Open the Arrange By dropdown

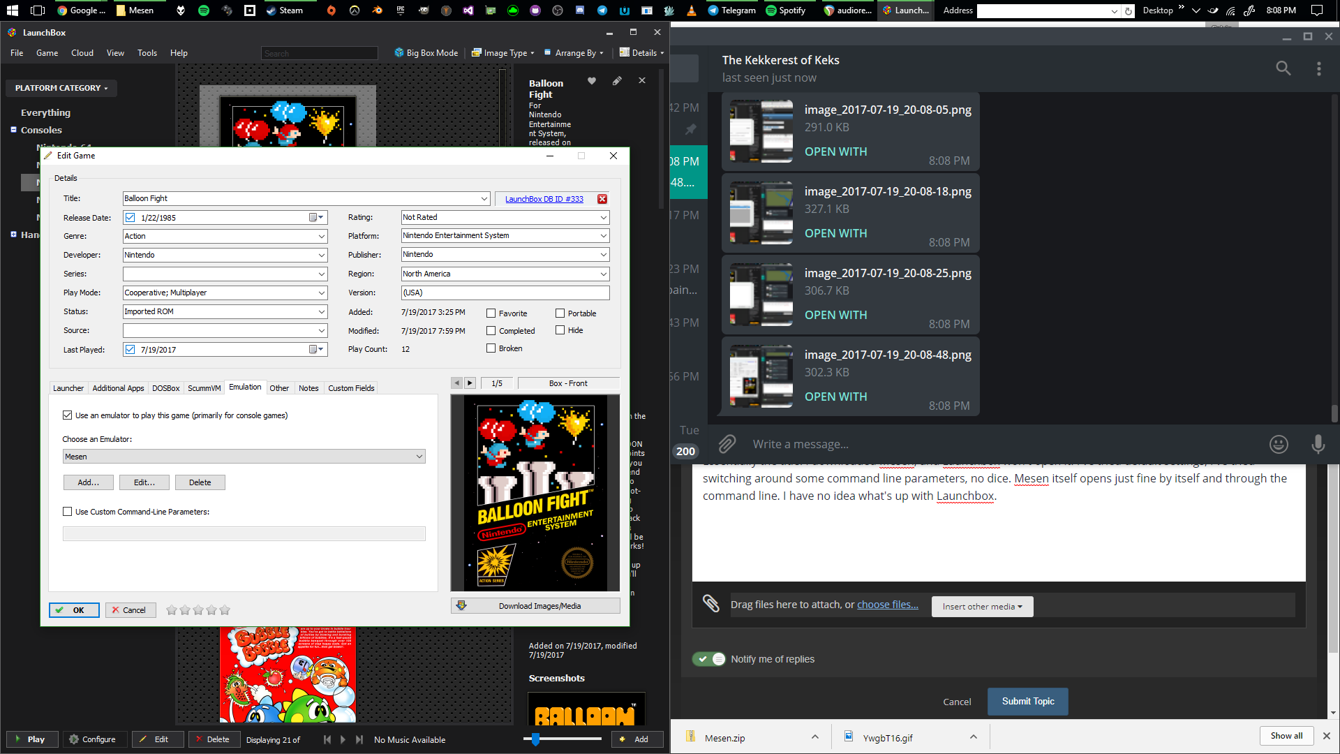coord(574,53)
